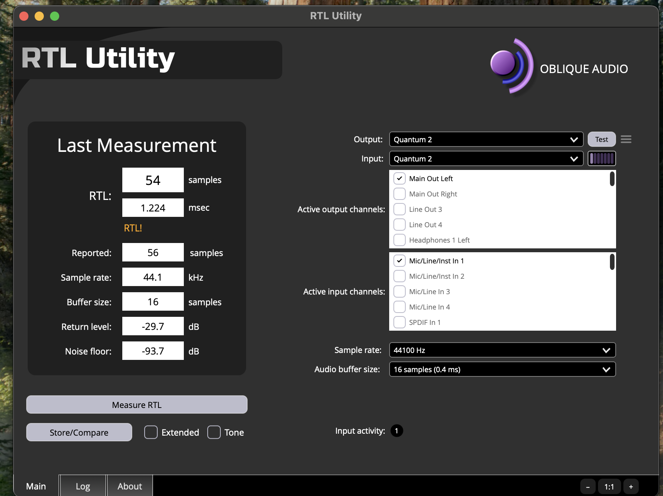Maximize the RTL Utility window

point(55,16)
